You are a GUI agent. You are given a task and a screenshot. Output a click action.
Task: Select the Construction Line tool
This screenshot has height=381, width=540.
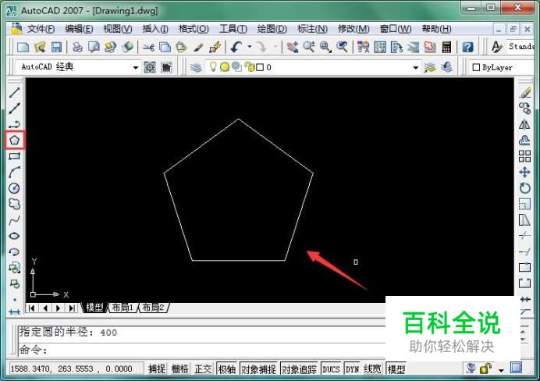15,109
